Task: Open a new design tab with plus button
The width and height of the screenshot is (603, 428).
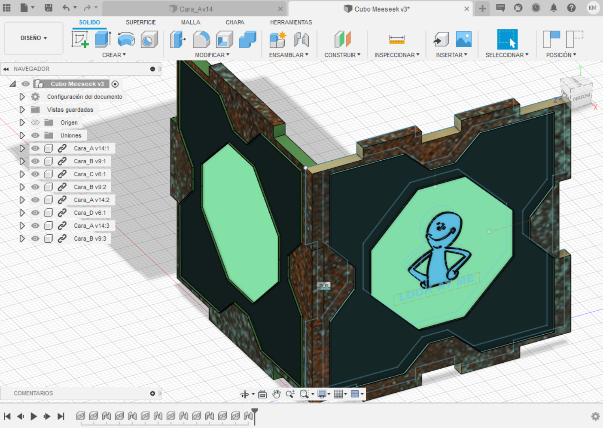Action: [x=482, y=8]
